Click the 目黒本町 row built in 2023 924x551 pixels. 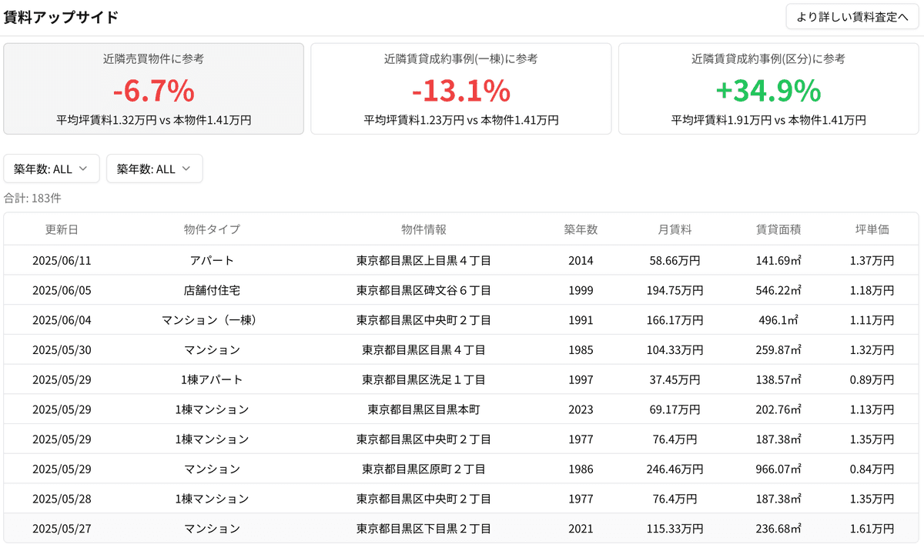(x=423, y=409)
